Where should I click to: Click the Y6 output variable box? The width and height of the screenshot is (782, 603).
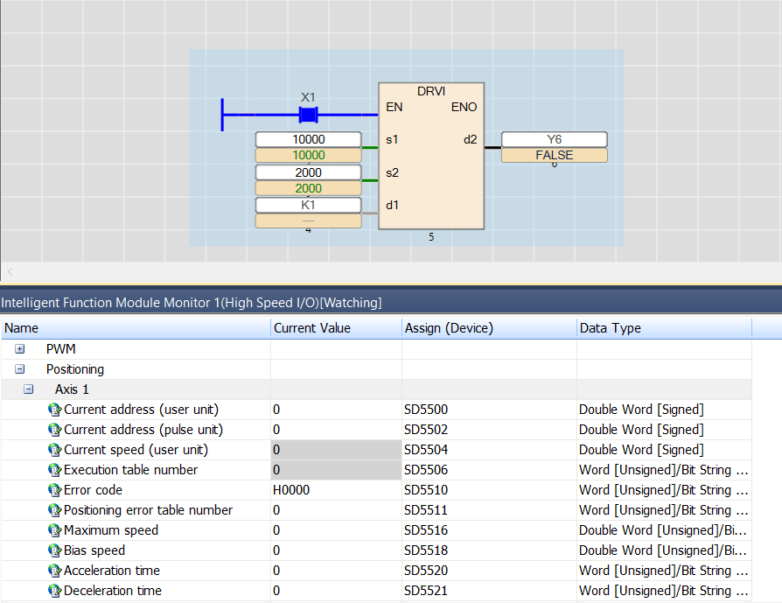[x=554, y=139]
